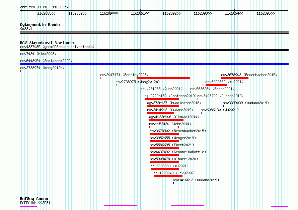Click ruler position 116289100
The width and height of the screenshot is (298, 210).
pyautogui.click(x=140, y=13)
